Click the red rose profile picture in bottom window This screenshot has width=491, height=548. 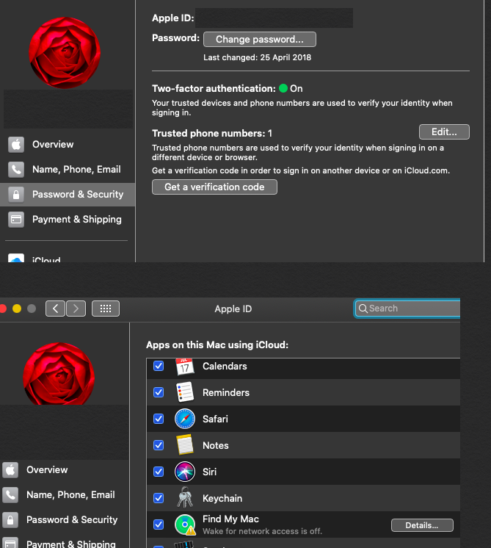tap(59, 374)
